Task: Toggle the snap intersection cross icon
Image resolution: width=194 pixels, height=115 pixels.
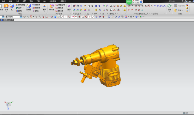Action: (79, 17)
